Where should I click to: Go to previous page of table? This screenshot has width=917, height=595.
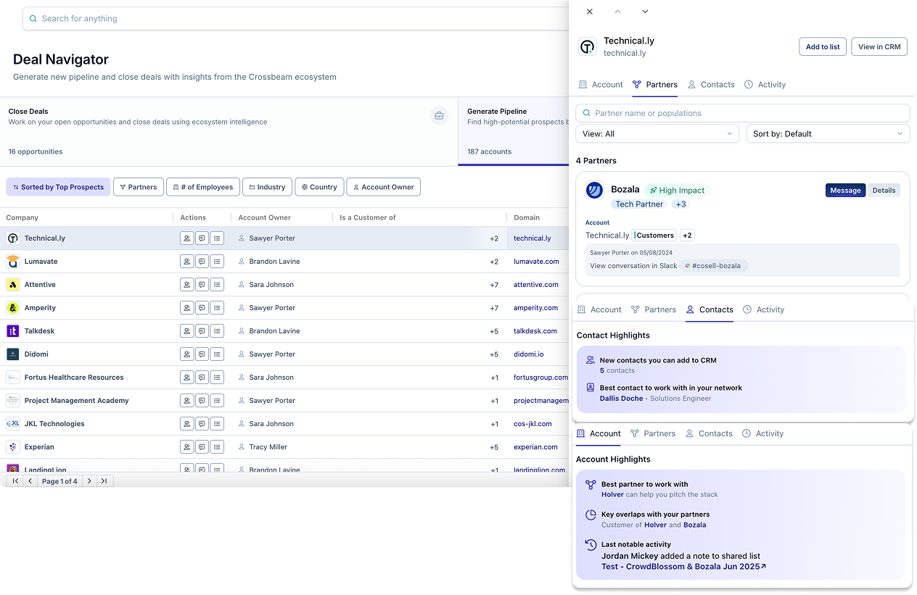(x=30, y=481)
